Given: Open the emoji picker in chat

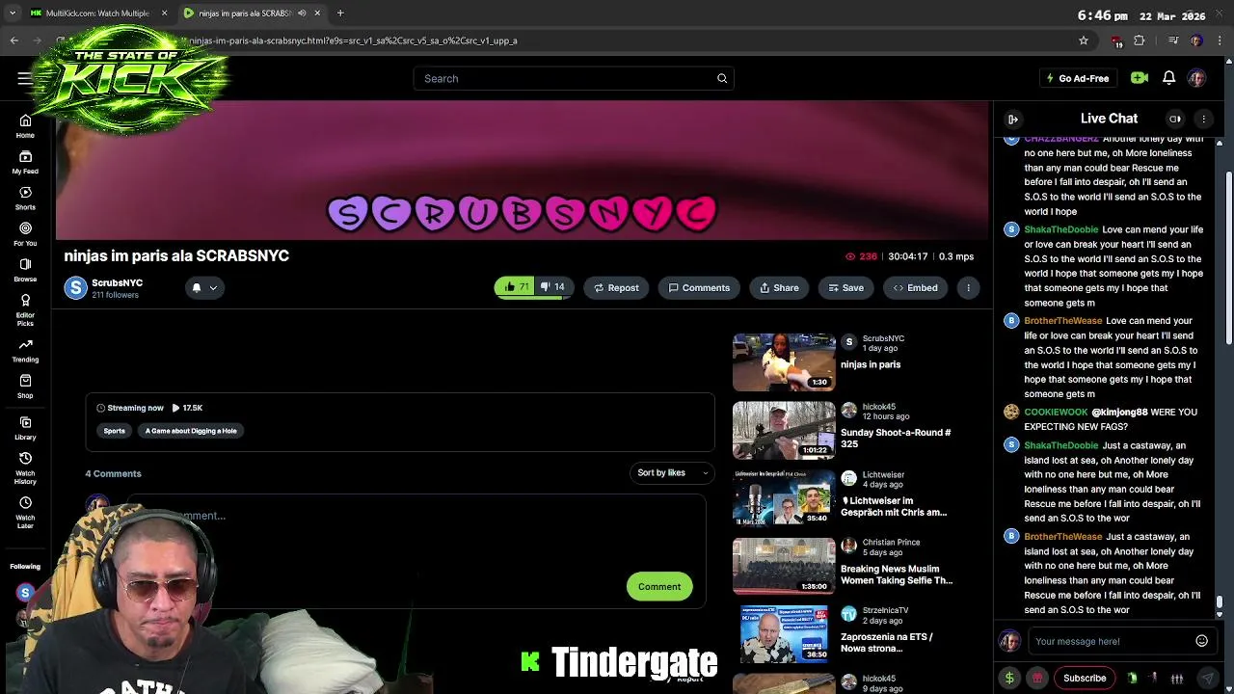Looking at the screenshot, I should tap(1201, 641).
